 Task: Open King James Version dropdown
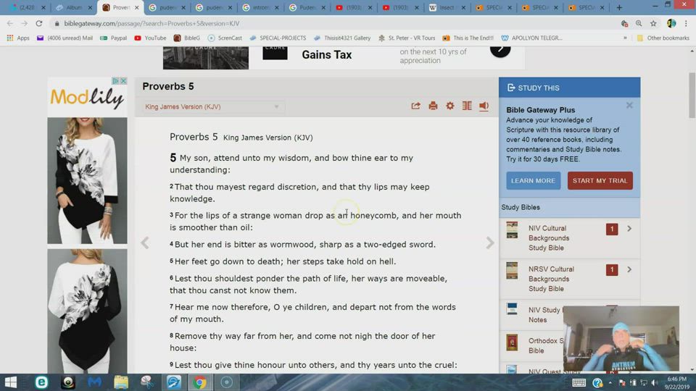pyautogui.click(x=212, y=107)
